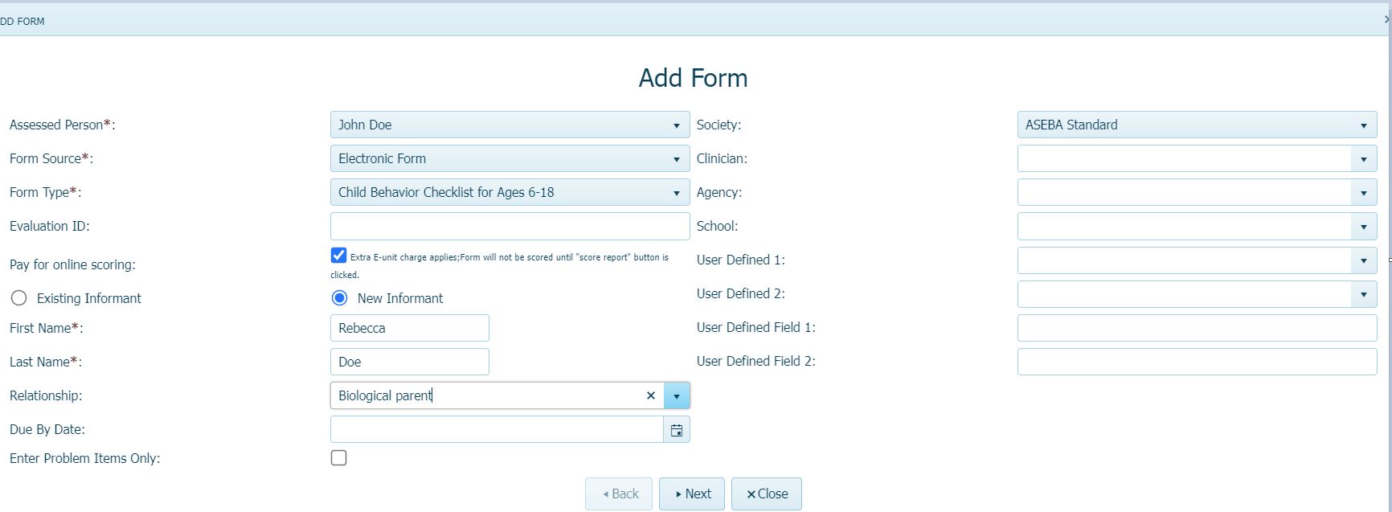
Task: Open the Form Type dropdown list
Action: coord(676,193)
